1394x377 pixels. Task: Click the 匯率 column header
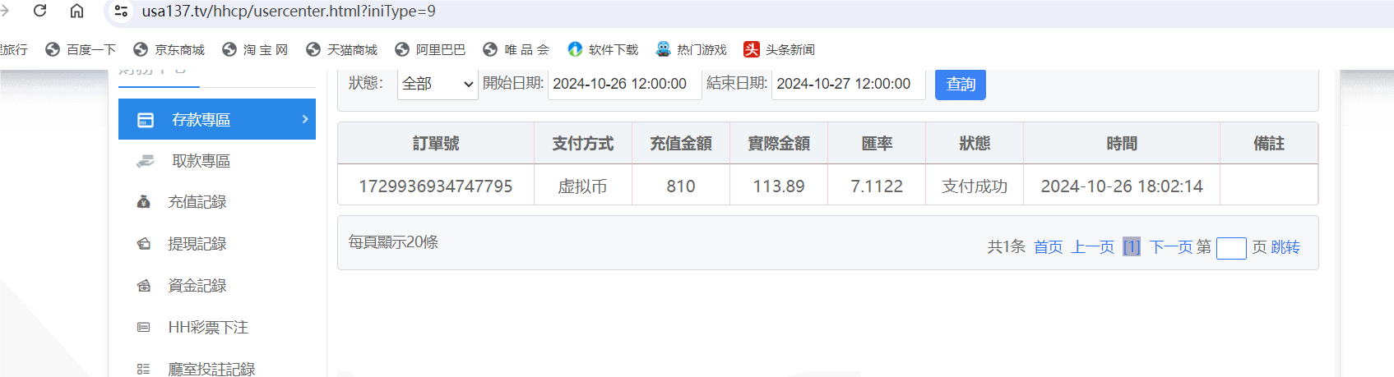coord(877,144)
